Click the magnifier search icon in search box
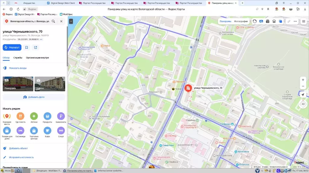 click(53, 21)
